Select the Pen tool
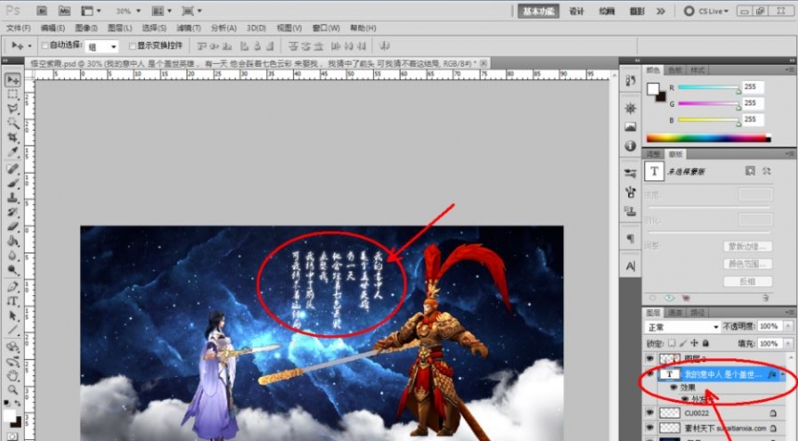Image resolution: width=798 pixels, height=441 pixels. [13, 287]
